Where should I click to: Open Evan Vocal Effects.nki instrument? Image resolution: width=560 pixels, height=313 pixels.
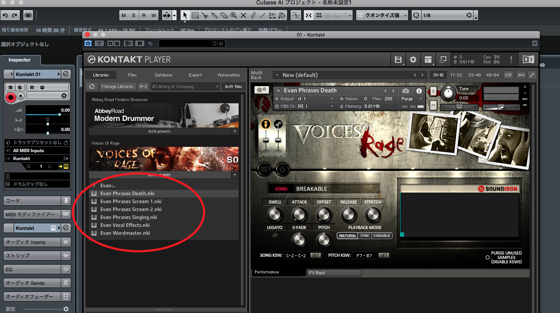125,225
